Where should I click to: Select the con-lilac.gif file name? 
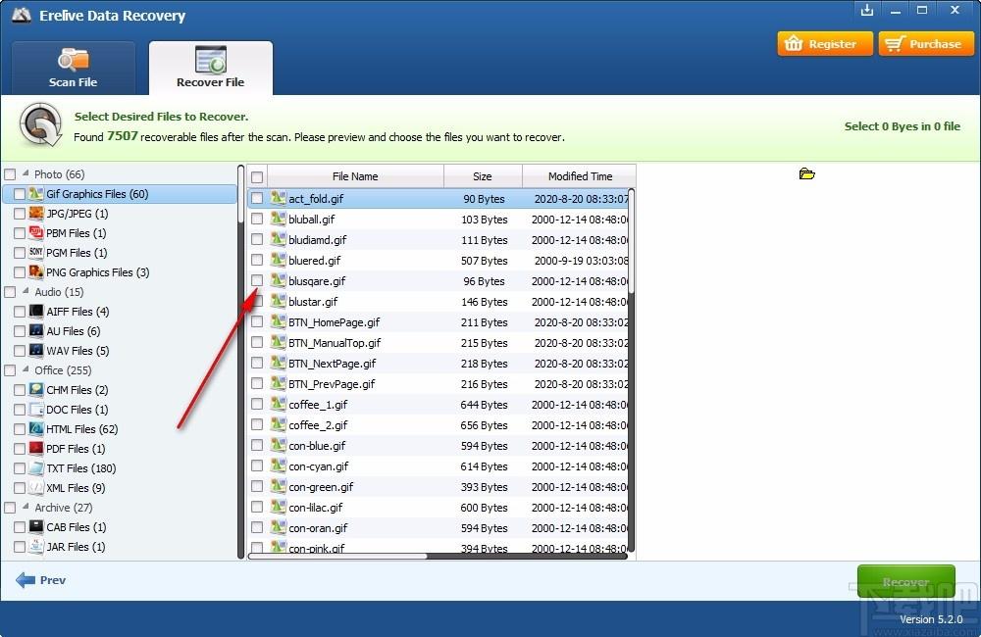pyautogui.click(x=315, y=508)
